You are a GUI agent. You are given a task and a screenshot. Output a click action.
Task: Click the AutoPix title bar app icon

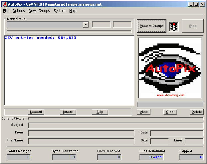[x=5, y=4]
